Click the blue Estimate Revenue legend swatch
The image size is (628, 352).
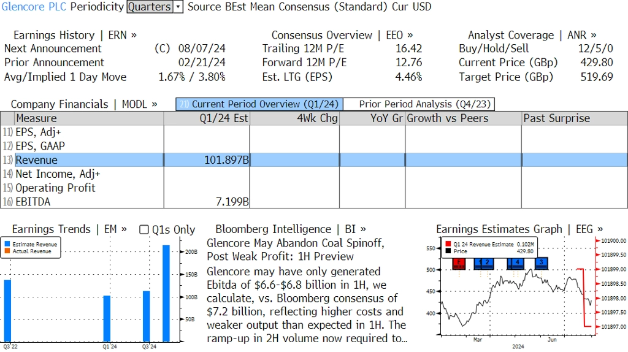pos(7,244)
